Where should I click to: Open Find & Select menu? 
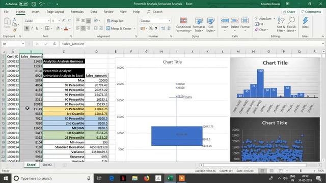[x=291, y=24]
